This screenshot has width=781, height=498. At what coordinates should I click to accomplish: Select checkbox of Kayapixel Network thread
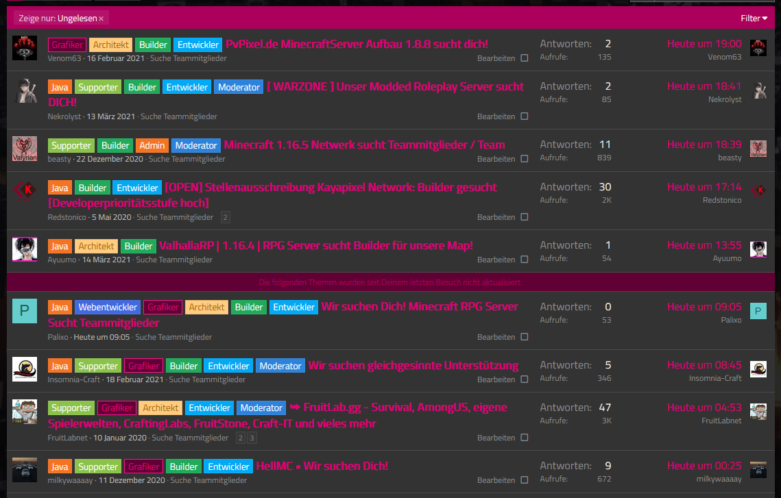(525, 217)
